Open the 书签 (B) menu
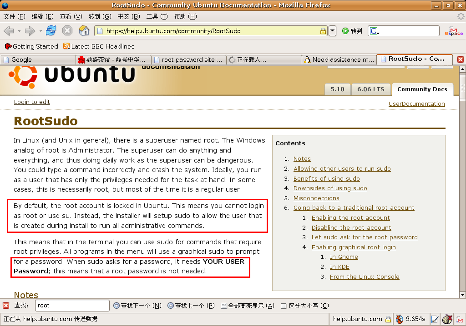The width and height of the screenshot is (466, 326). (129, 16)
